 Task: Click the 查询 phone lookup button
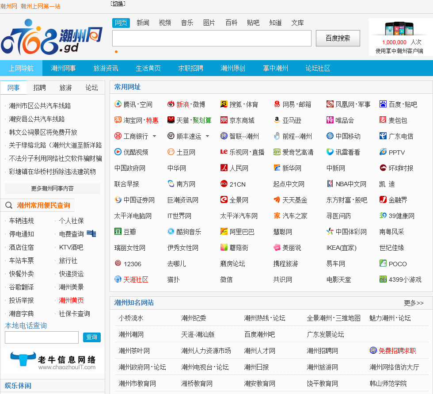point(92,337)
